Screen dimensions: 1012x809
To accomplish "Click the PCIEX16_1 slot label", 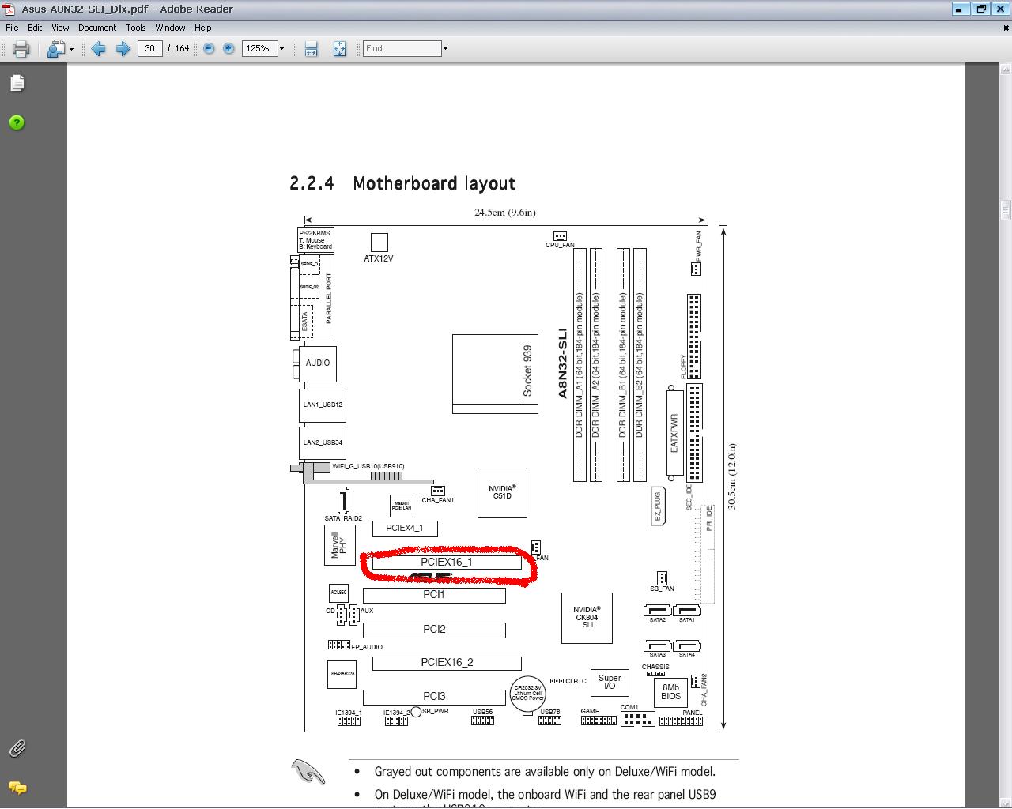I will (x=447, y=562).
